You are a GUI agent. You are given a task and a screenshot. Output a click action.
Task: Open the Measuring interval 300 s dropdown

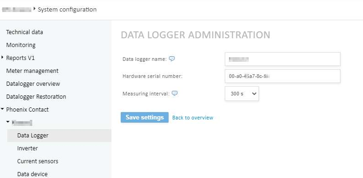point(242,94)
